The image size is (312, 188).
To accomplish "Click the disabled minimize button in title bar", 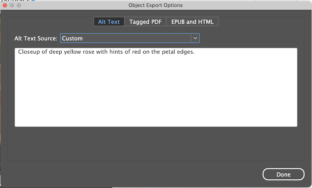I will (x=12, y=5).
